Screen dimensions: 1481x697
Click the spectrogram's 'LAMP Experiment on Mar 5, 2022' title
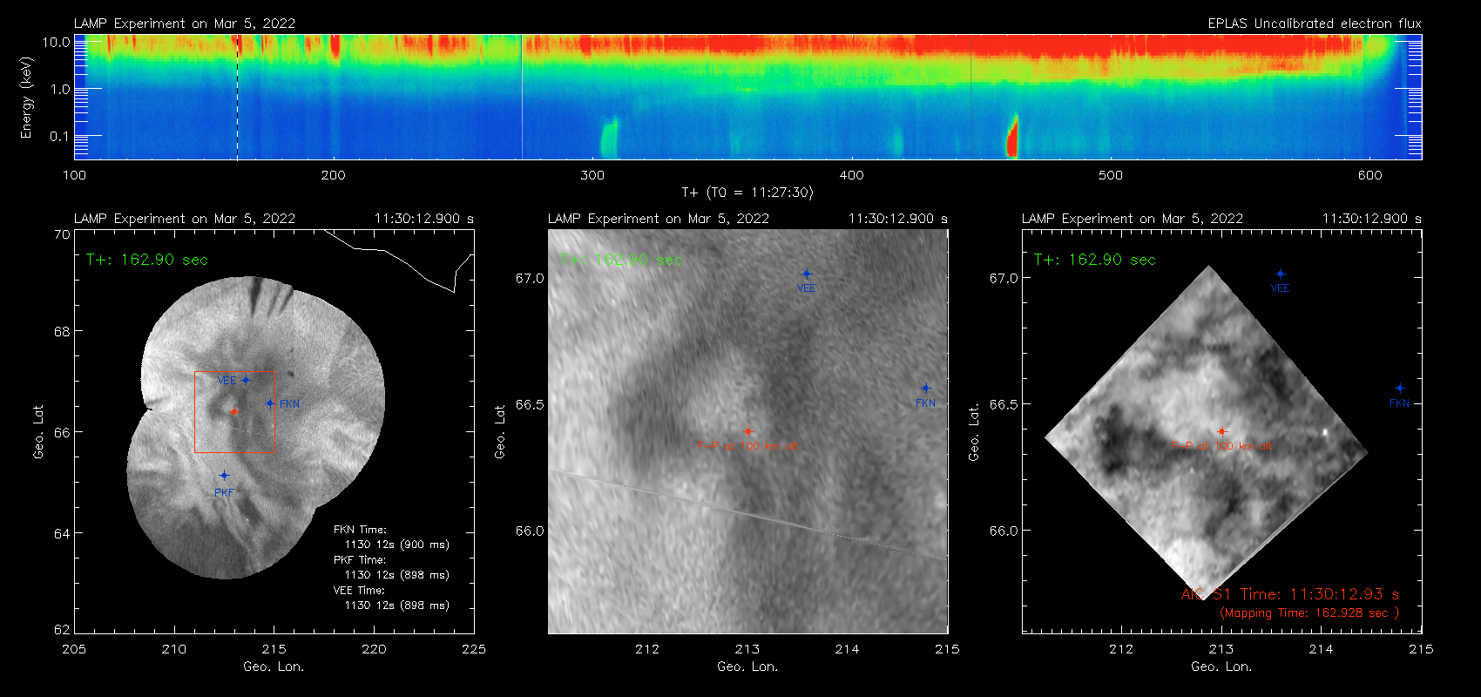pos(185,24)
